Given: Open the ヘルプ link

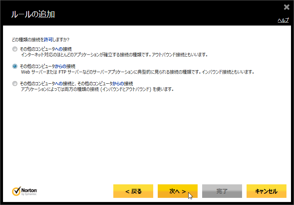Looking at the screenshot, I should (x=283, y=20).
